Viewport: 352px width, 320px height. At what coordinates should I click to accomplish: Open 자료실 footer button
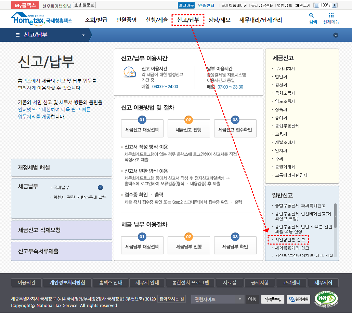(x=230, y=283)
